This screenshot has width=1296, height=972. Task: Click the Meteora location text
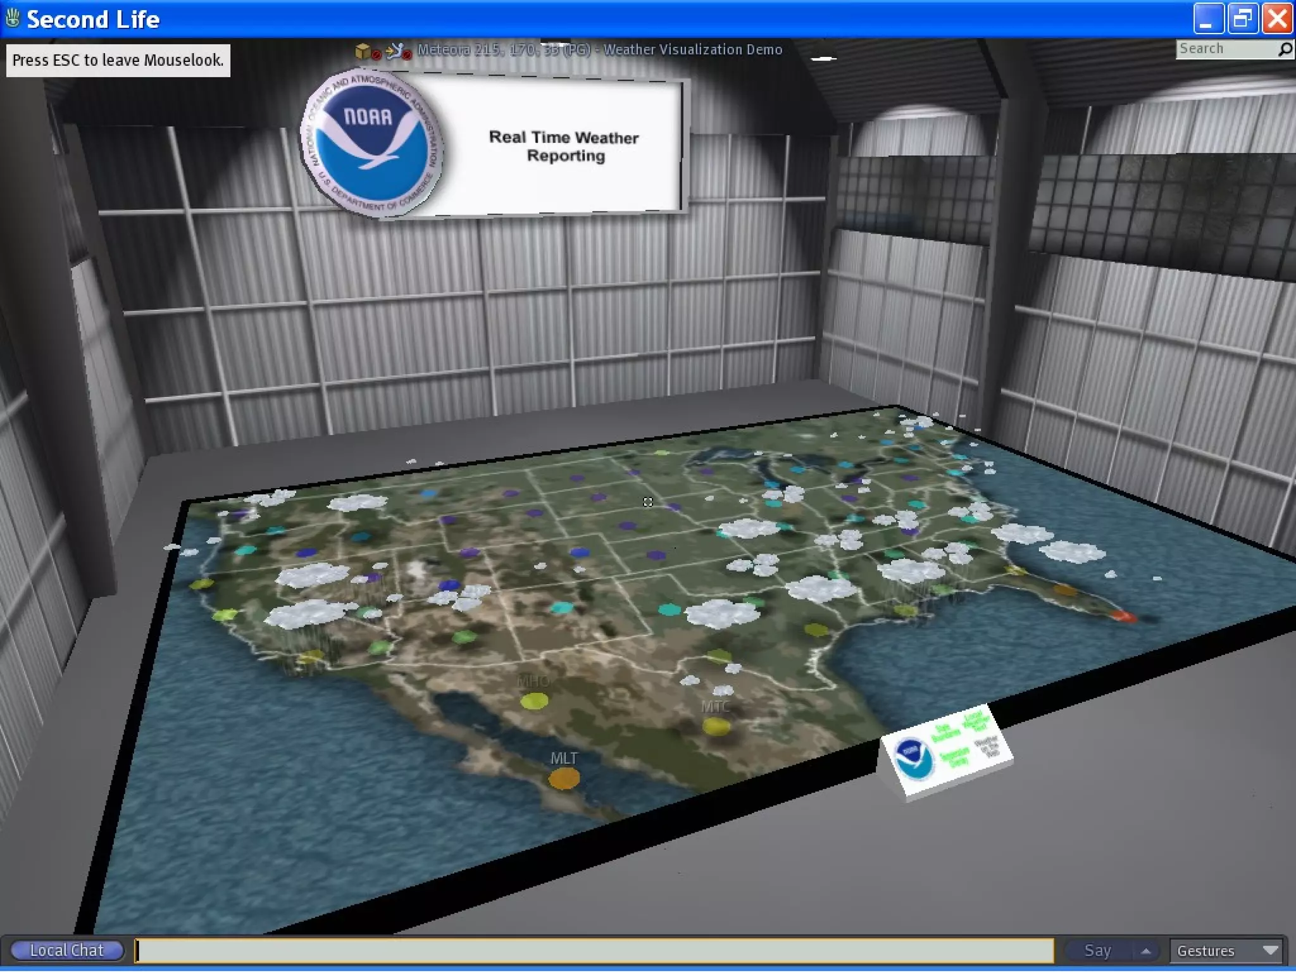click(x=503, y=49)
